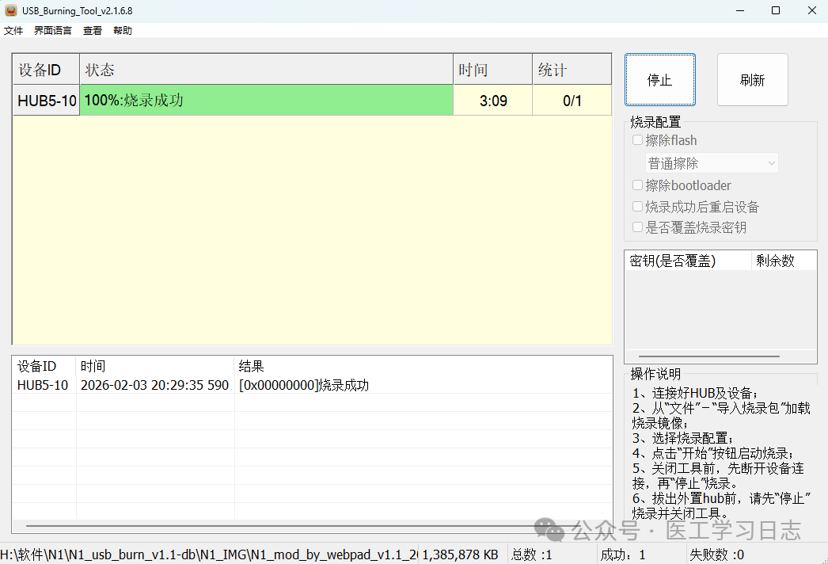Image resolution: width=828 pixels, height=564 pixels.
Task: Click the 状态 column header
Action: [x=266, y=70]
